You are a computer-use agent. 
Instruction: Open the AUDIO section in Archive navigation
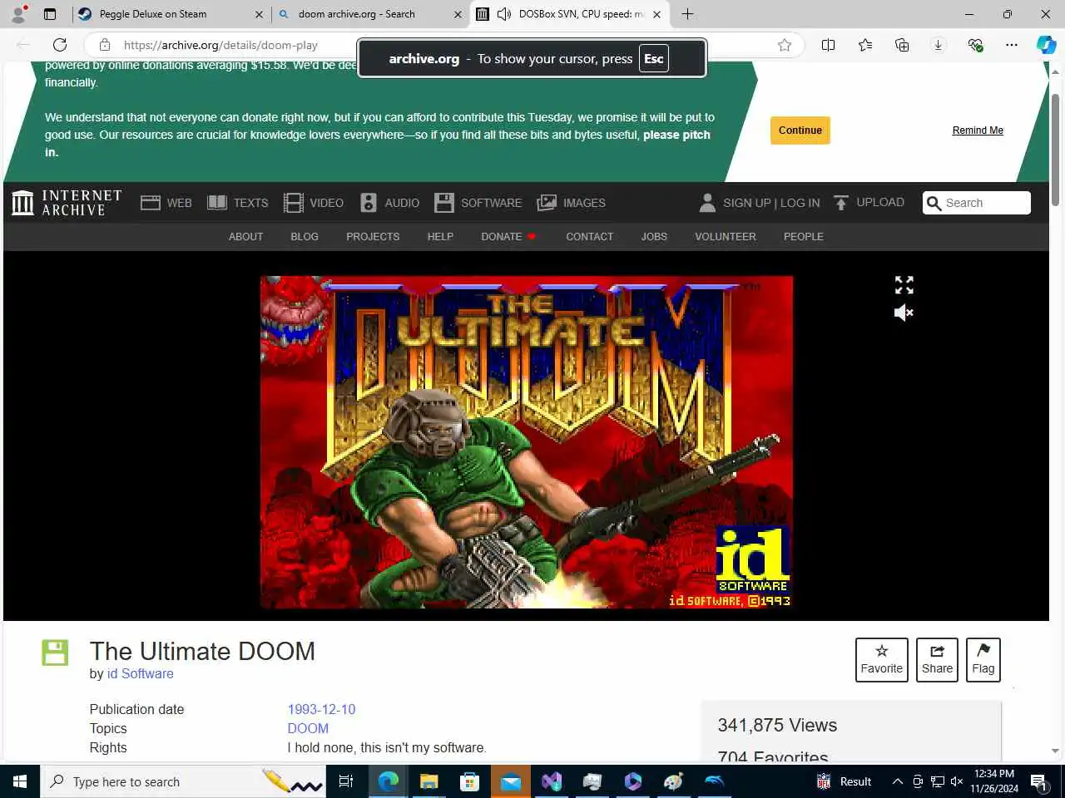coord(389,203)
